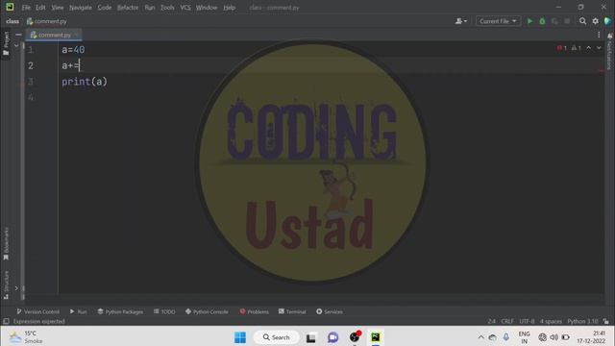
Task: Toggle the Notifications side panel
Action: point(609,52)
